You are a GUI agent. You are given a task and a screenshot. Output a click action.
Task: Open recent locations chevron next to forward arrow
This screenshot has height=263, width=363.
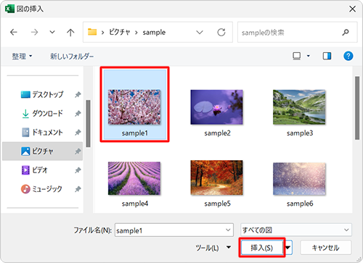(52, 32)
